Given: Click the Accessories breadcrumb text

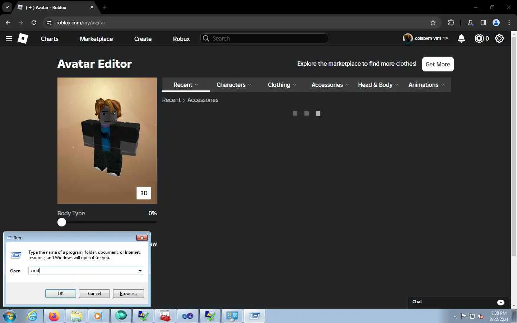Looking at the screenshot, I should point(203,100).
